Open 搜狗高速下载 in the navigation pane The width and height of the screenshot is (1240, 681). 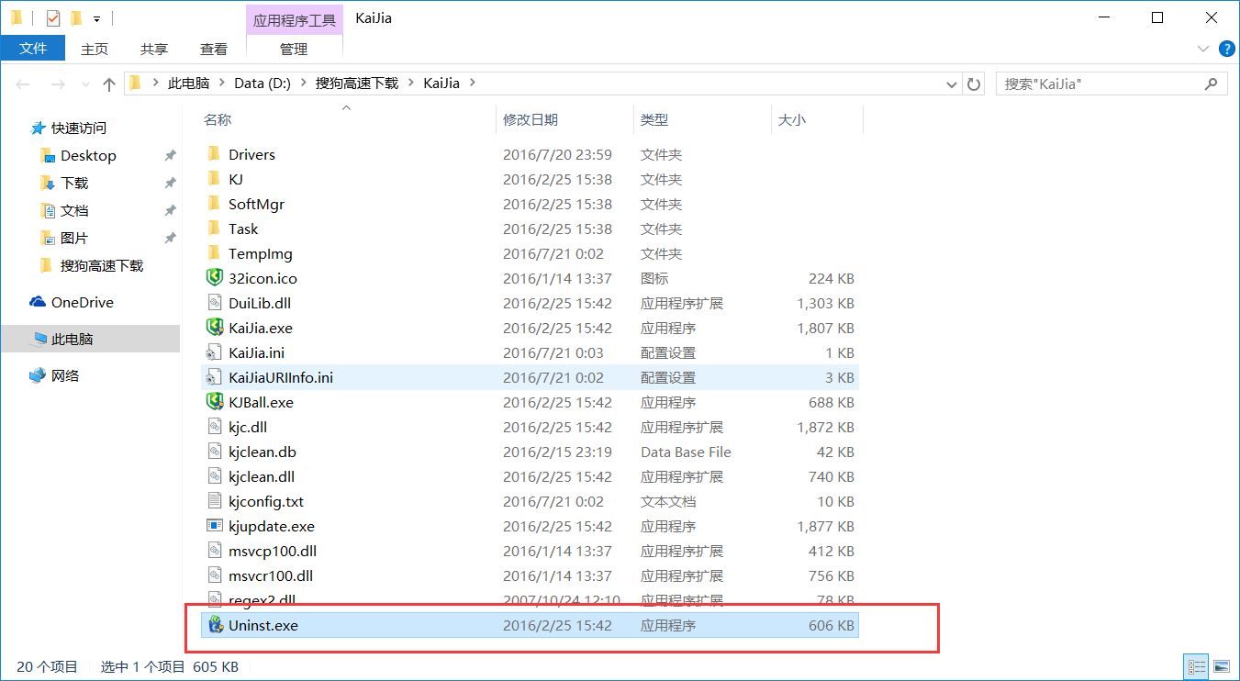pos(102,265)
